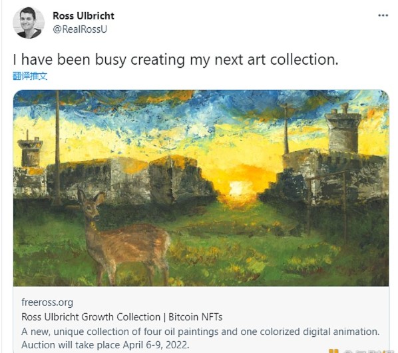Click the tweet text about next art collection

coord(176,60)
